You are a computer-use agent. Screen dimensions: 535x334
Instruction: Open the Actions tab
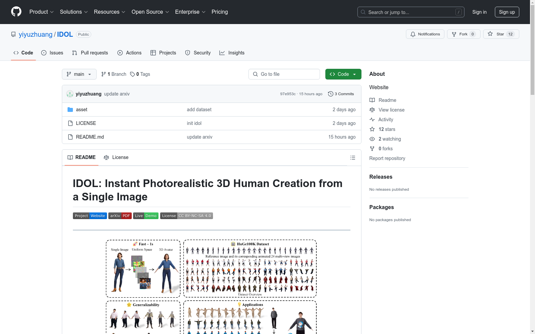(x=129, y=53)
